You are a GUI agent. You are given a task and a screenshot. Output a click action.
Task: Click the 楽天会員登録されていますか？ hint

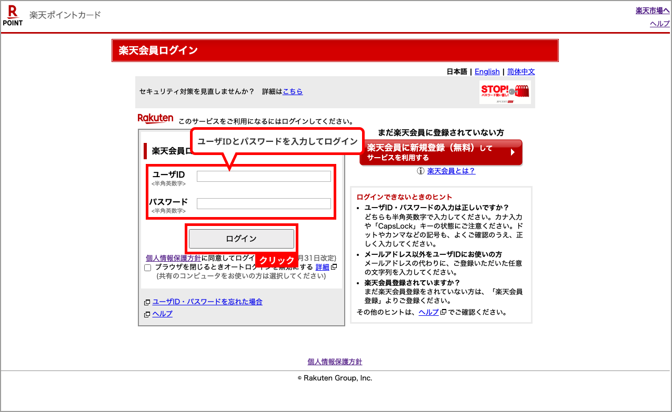[x=413, y=283]
